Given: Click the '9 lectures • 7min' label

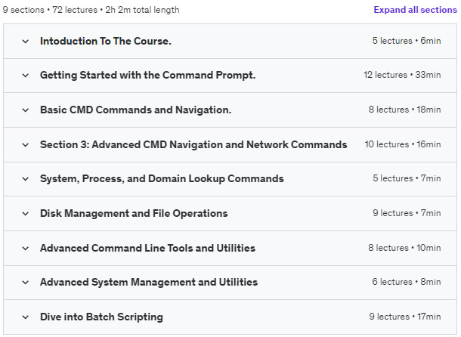Looking at the screenshot, I should [407, 213].
